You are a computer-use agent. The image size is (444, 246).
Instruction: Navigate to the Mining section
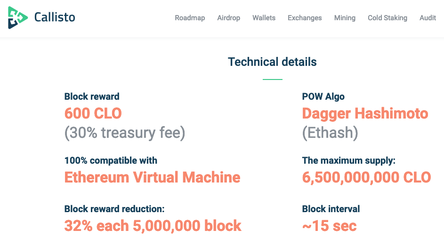[x=345, y=18]
